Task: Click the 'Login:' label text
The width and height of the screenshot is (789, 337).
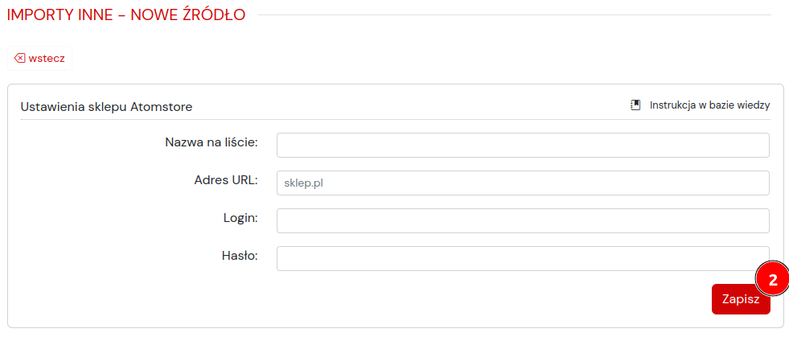Action: [x=240, y=218]
